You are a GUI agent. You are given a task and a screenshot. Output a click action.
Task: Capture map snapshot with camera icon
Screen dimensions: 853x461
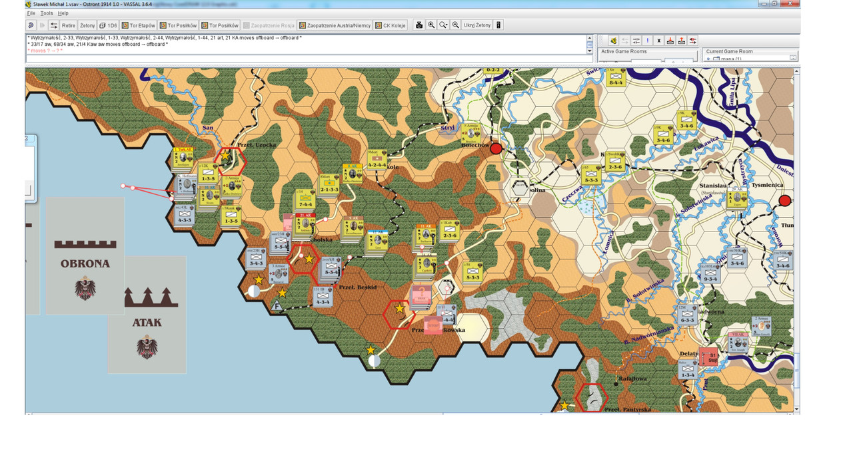pyautogui.click(x=419, y=25)
